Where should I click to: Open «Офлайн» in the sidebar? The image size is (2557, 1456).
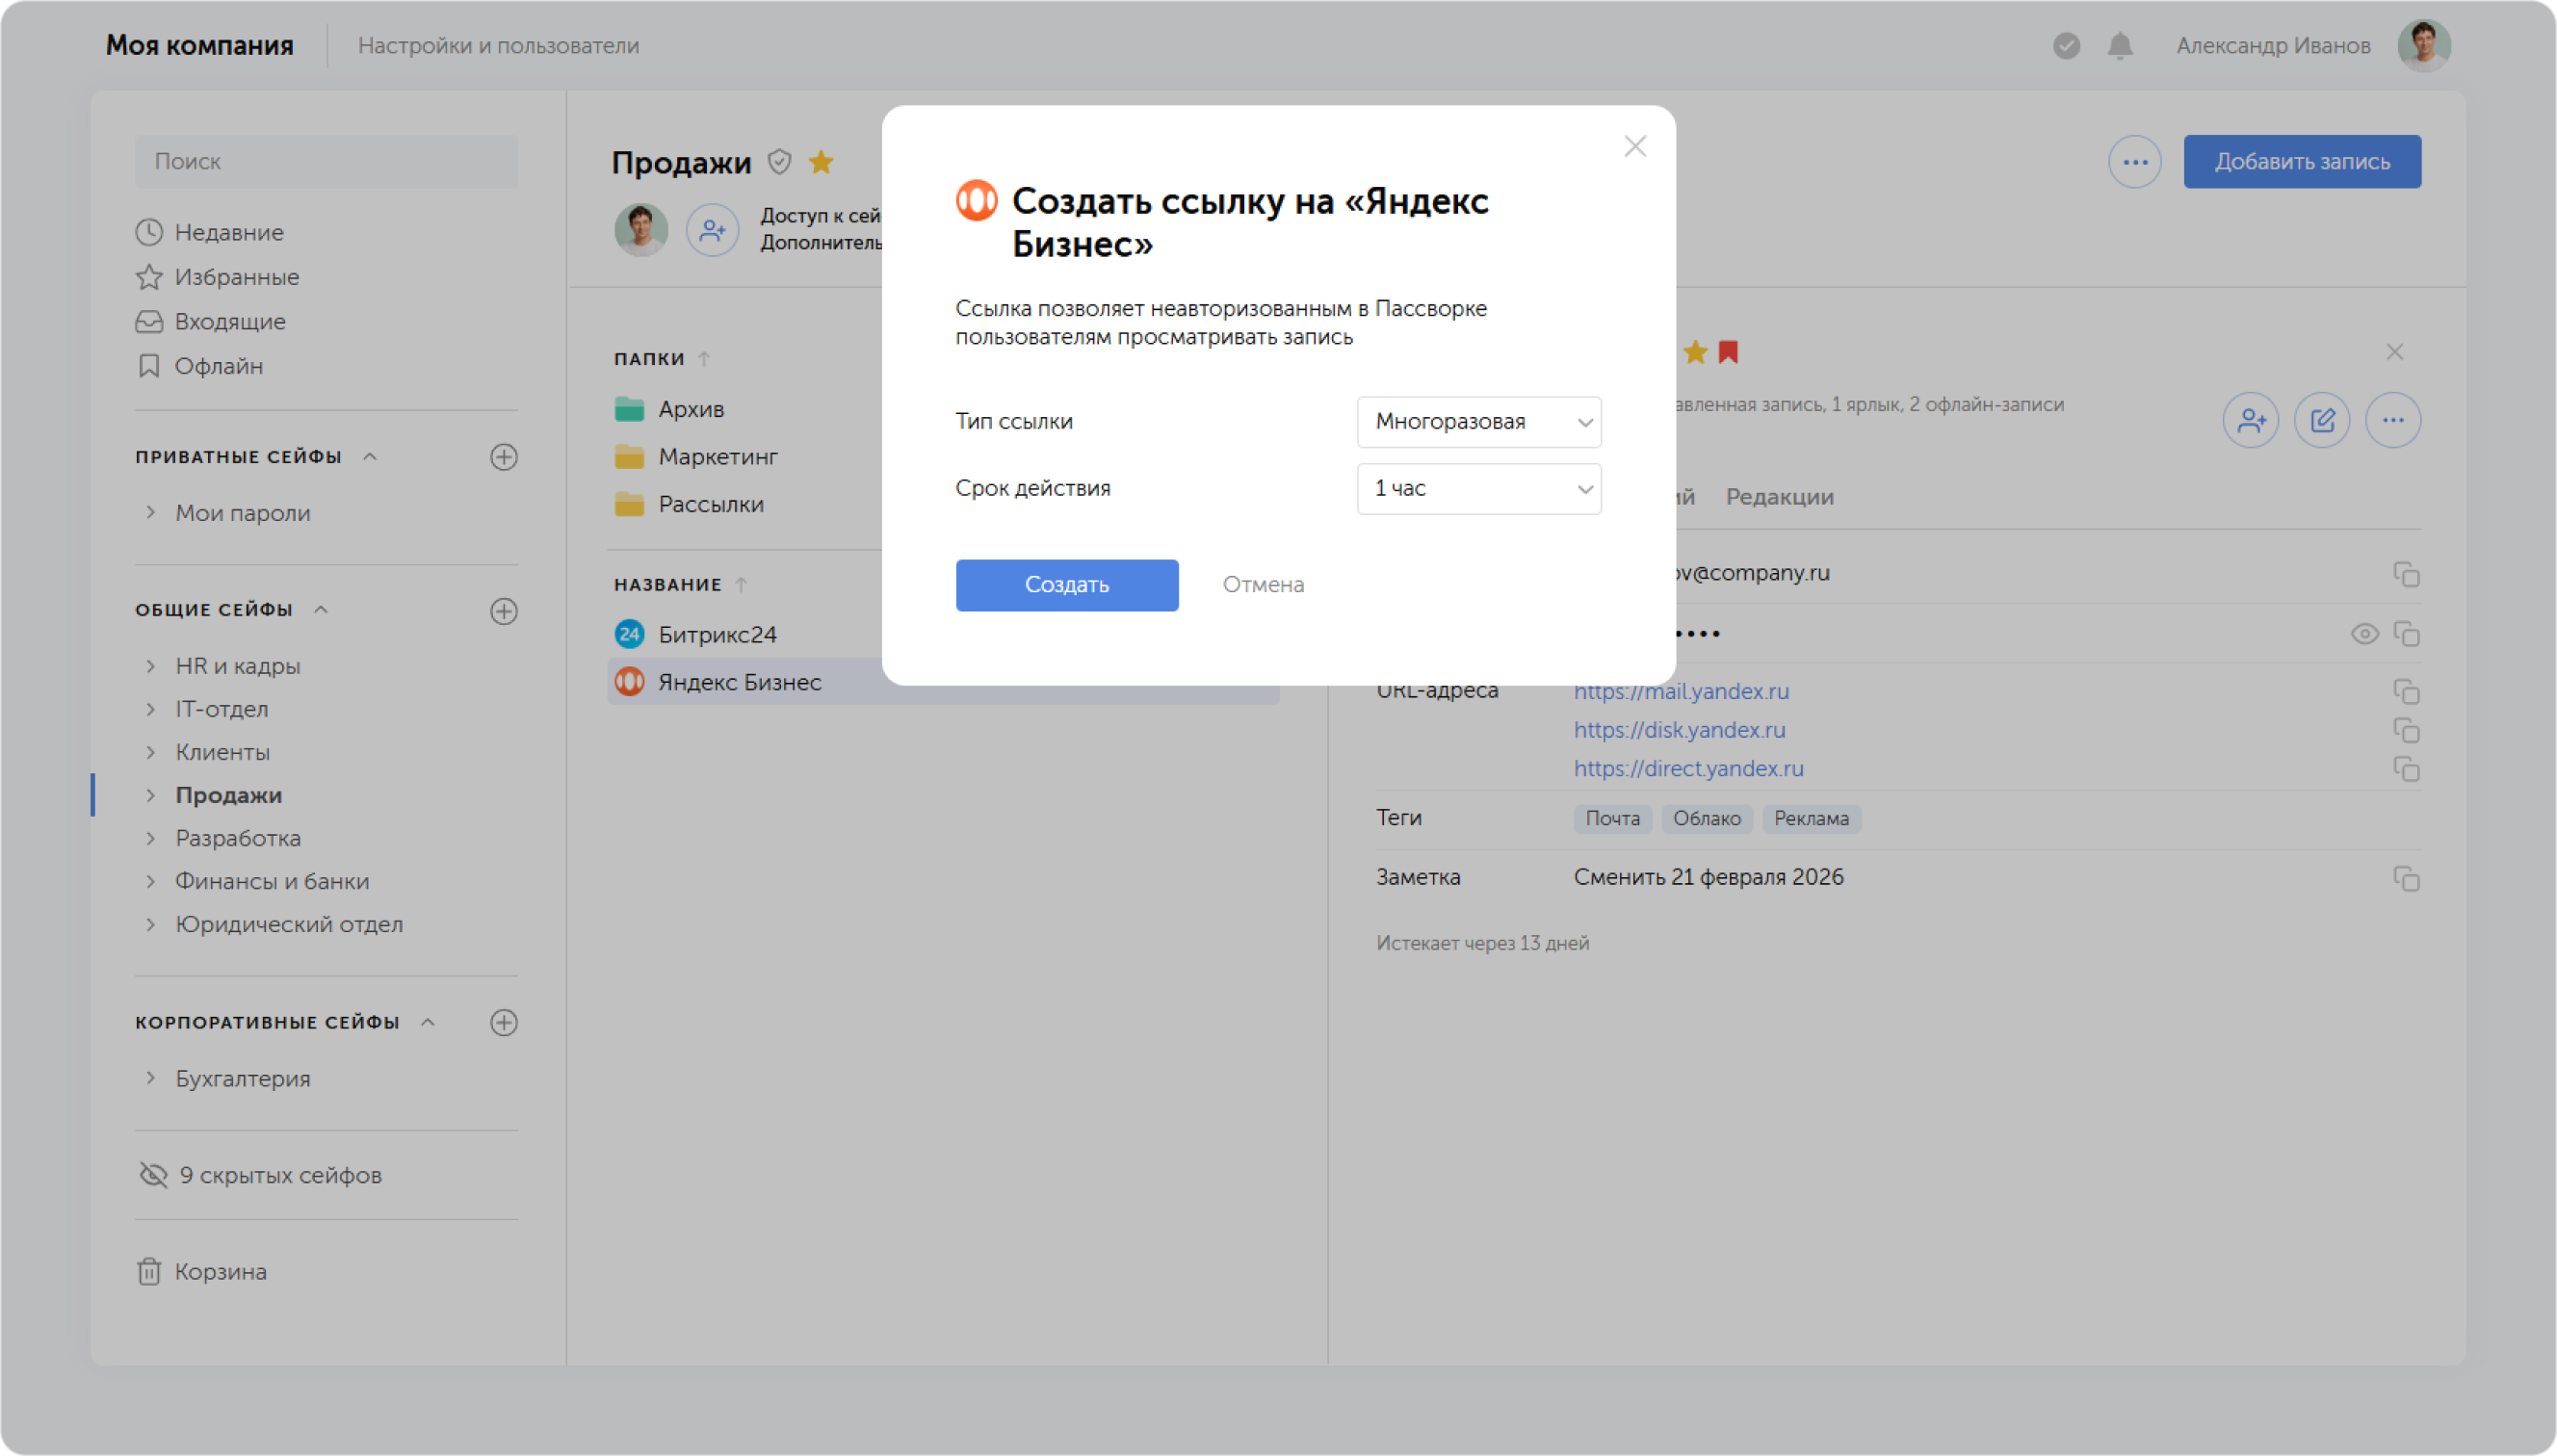(x=200, y=366)
